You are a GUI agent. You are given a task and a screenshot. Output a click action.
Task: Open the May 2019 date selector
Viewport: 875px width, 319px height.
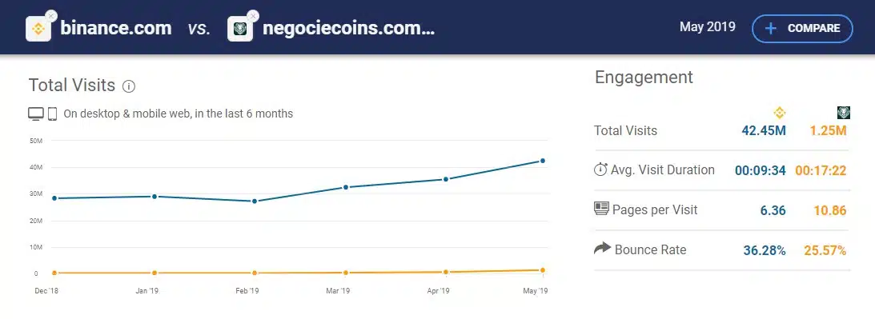click(x=708, y=26)
